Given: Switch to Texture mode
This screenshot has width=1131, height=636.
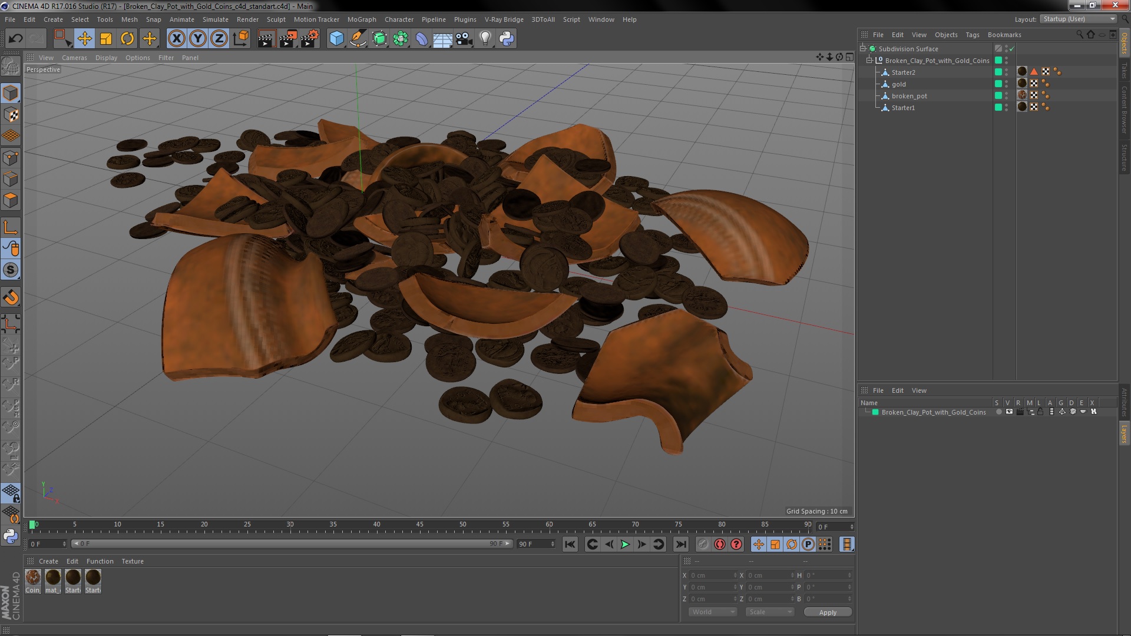Looking at the screenshot, I should point(11,114).
